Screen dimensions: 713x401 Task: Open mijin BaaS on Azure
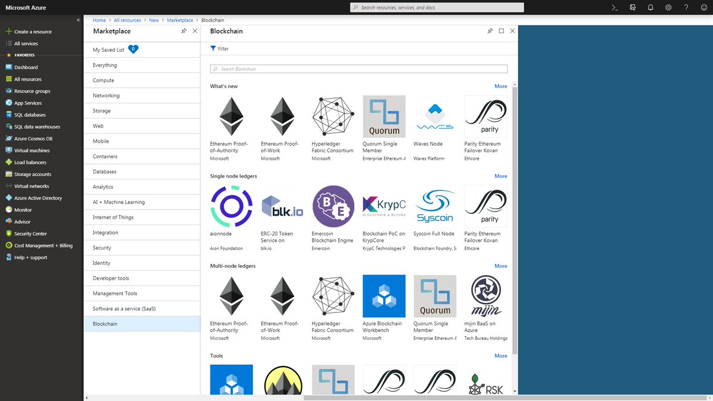[x=486, y=308]
